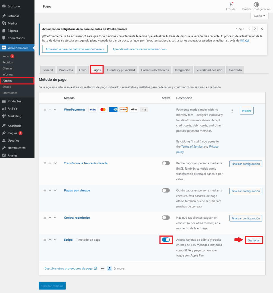Open the Ayuda dropdown
The height and width of the screenshot is (293, 273).
(x=259, y=16)
